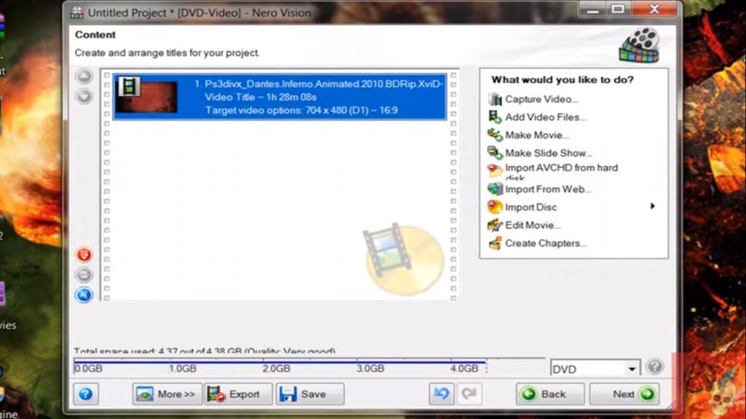
Task: Click the red delete title icon
Action: (85, 255)
